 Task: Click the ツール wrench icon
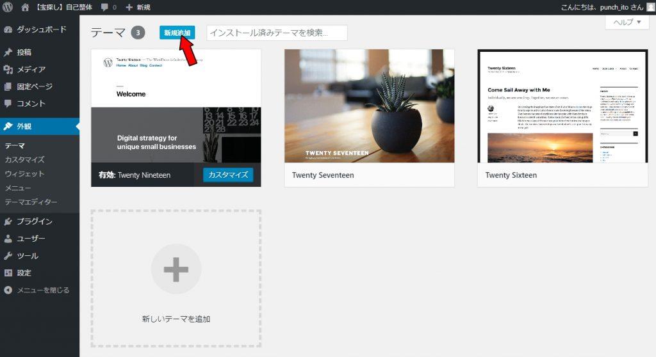point(8,256)
